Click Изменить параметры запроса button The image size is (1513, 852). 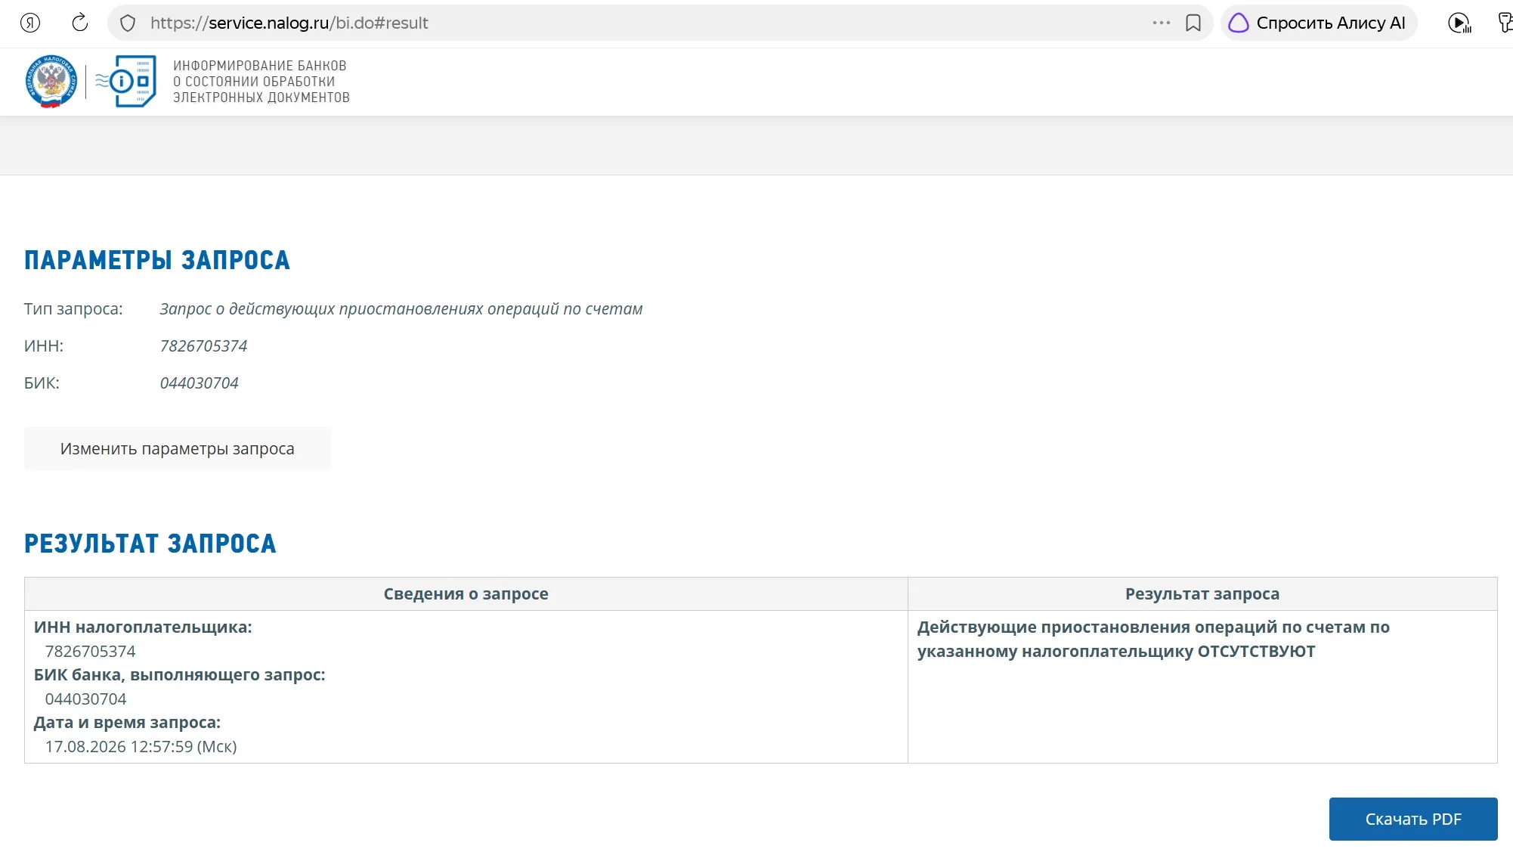[x=177, y=448]
